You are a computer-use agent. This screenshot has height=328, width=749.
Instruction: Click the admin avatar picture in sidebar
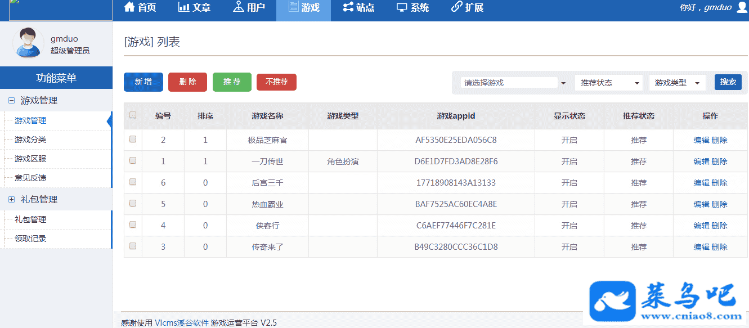pyautogui.click(x=28, y=43)
